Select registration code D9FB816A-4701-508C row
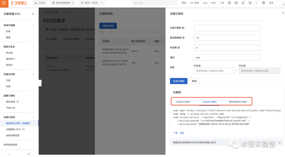 [132, 63]
